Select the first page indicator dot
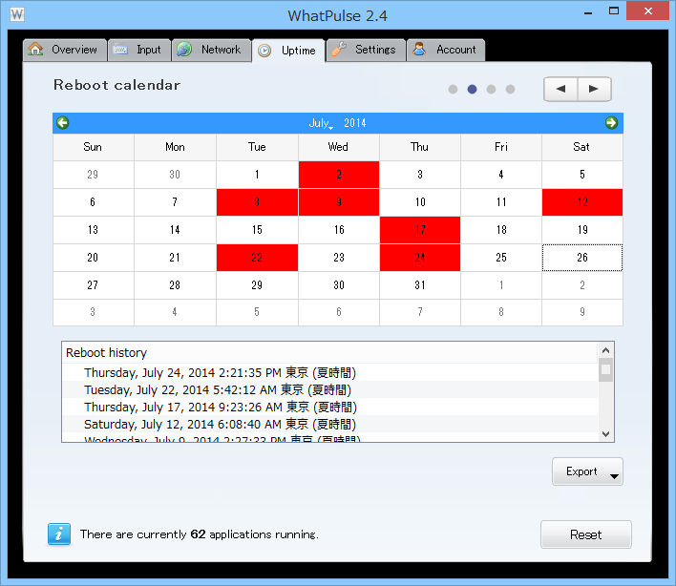The height and width of the screenshot is (586, 676). tap(453, 89)
